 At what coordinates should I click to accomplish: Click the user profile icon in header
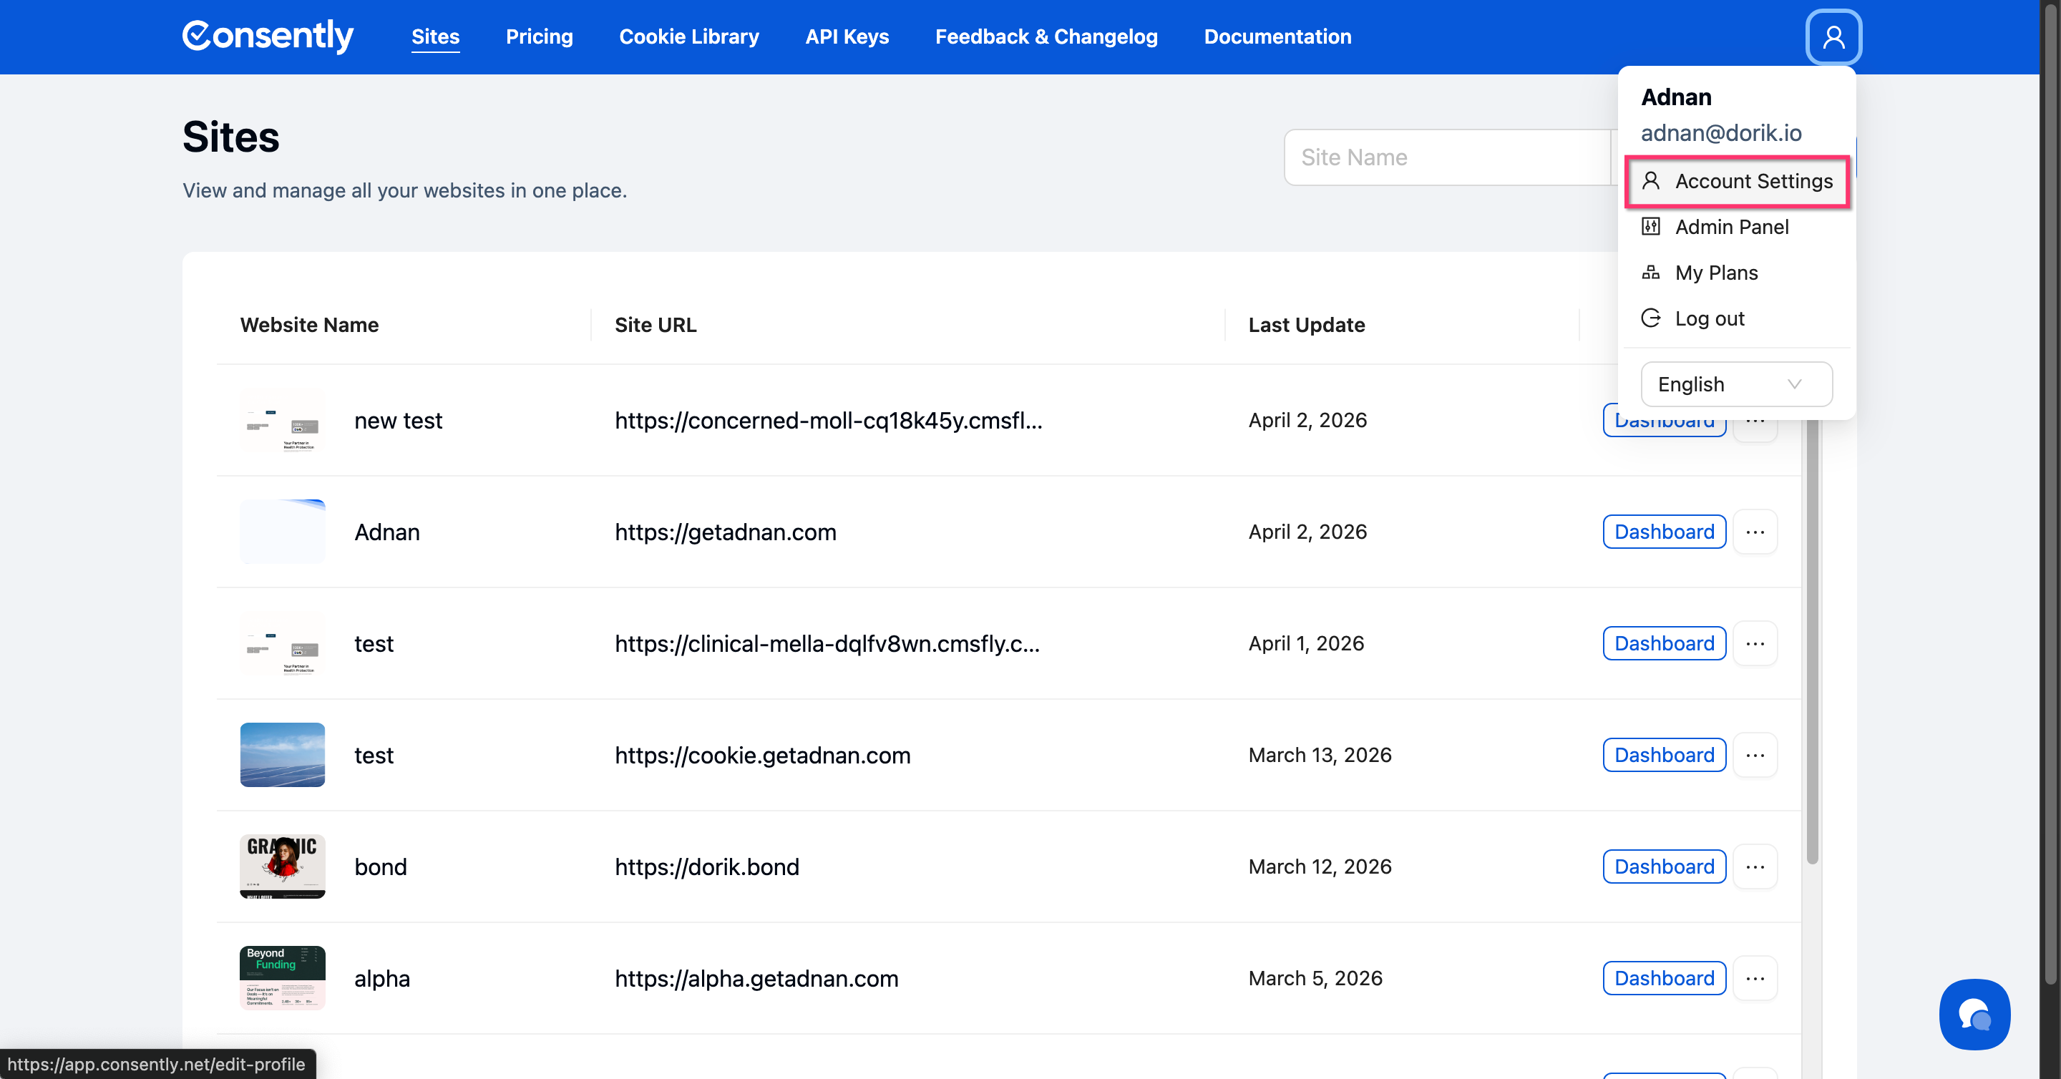1833,36
